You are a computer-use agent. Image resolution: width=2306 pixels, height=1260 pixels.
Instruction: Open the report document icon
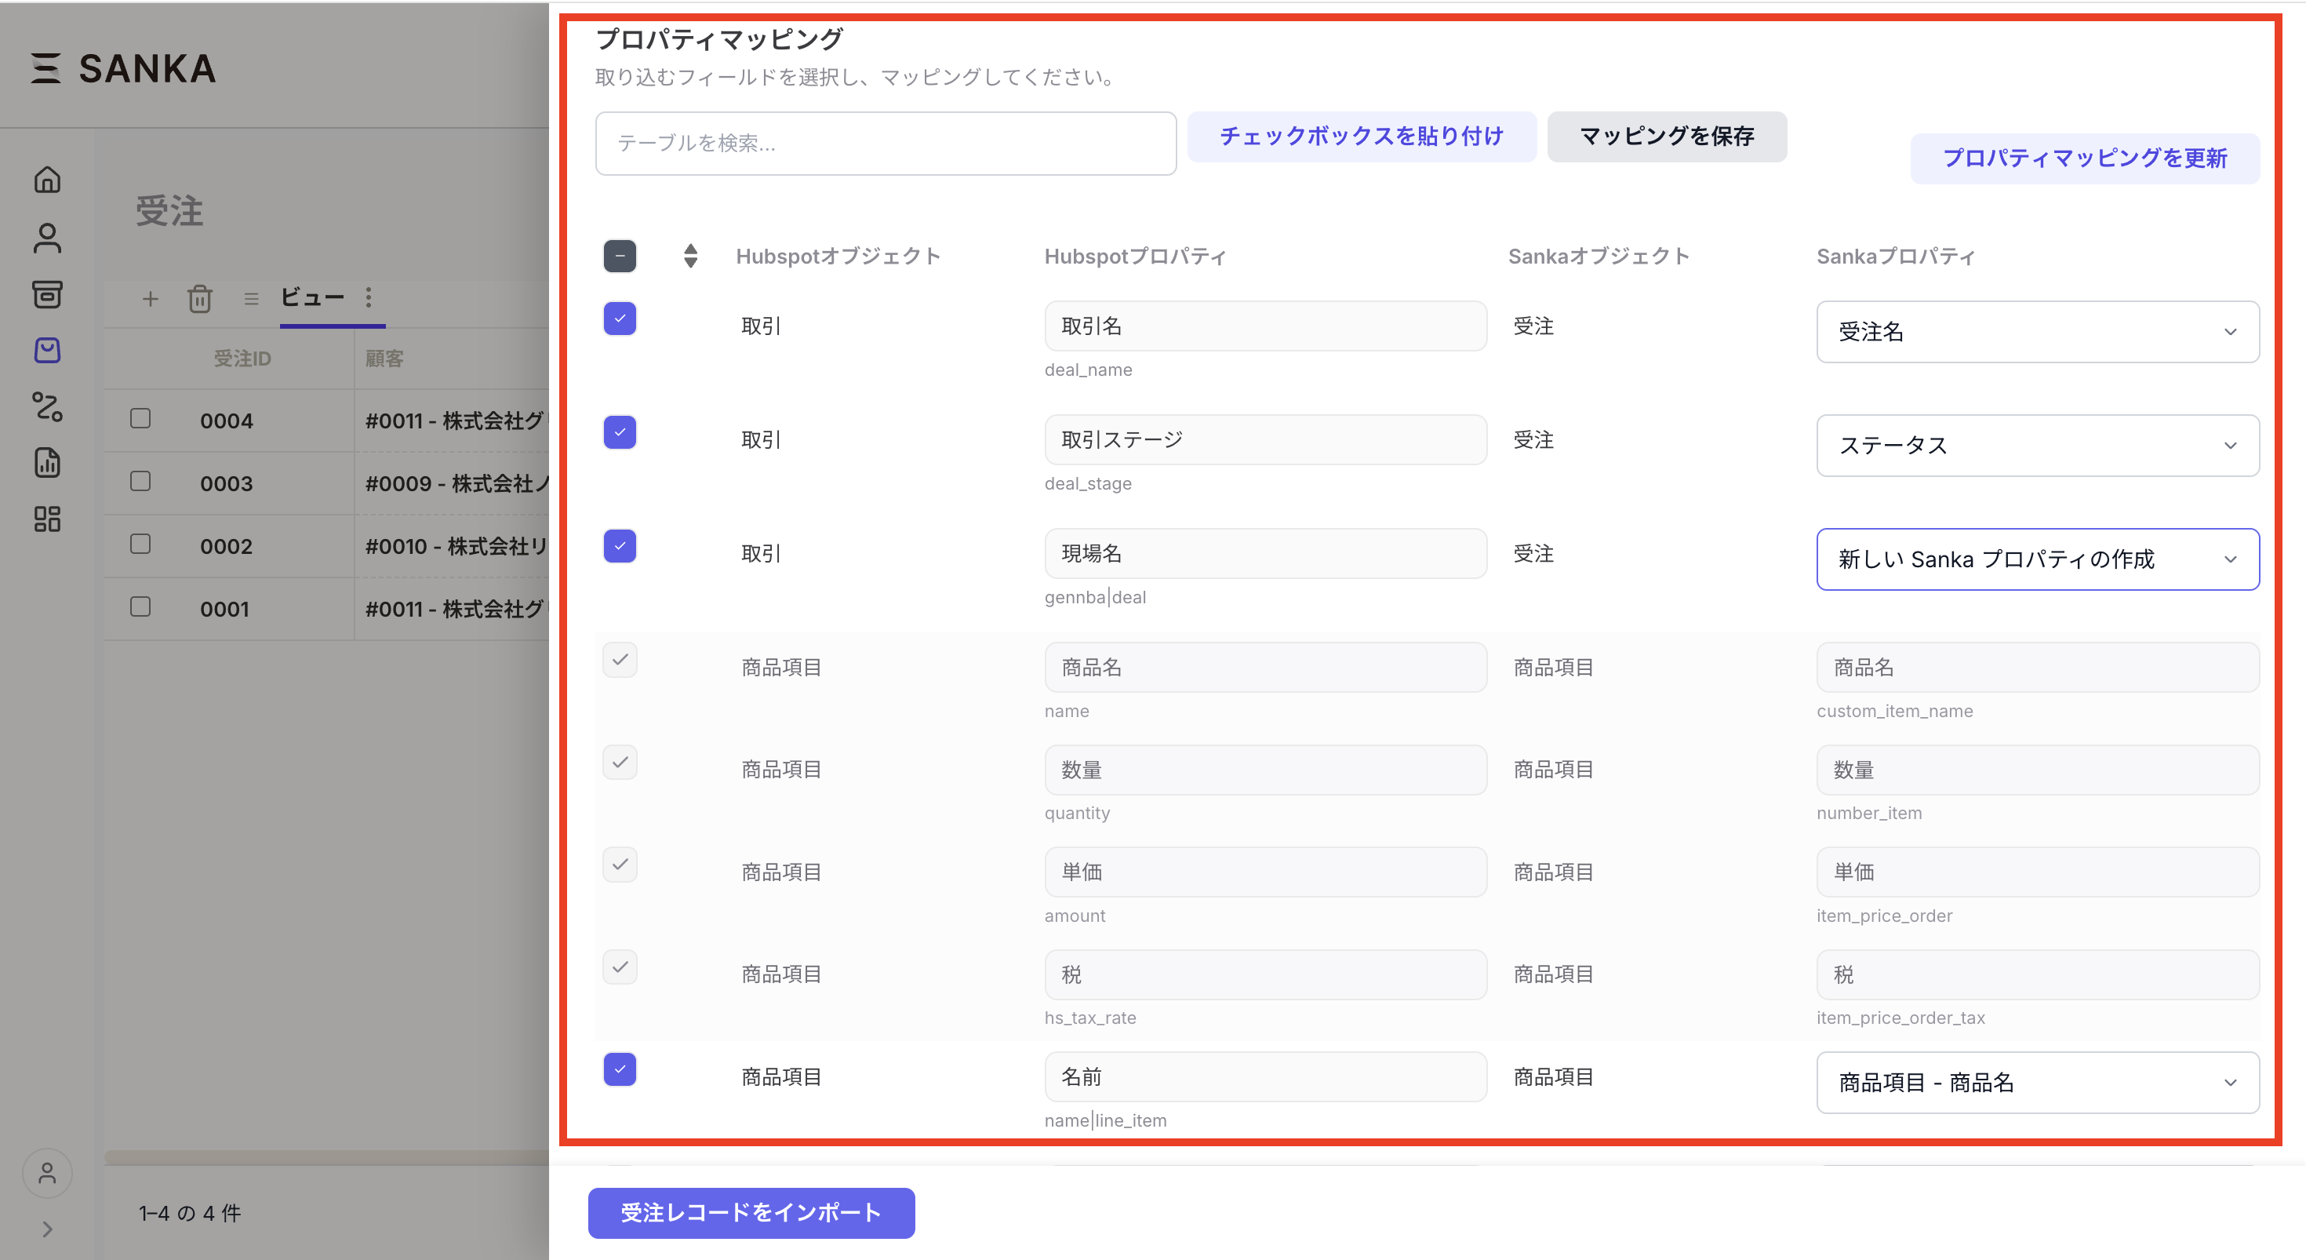pos(46,463)
